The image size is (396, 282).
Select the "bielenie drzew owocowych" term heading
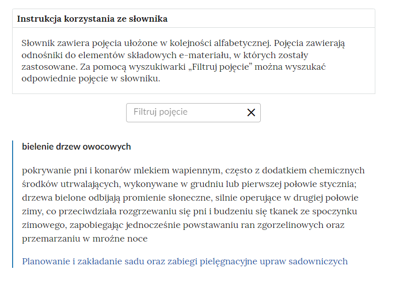[76, 147]
